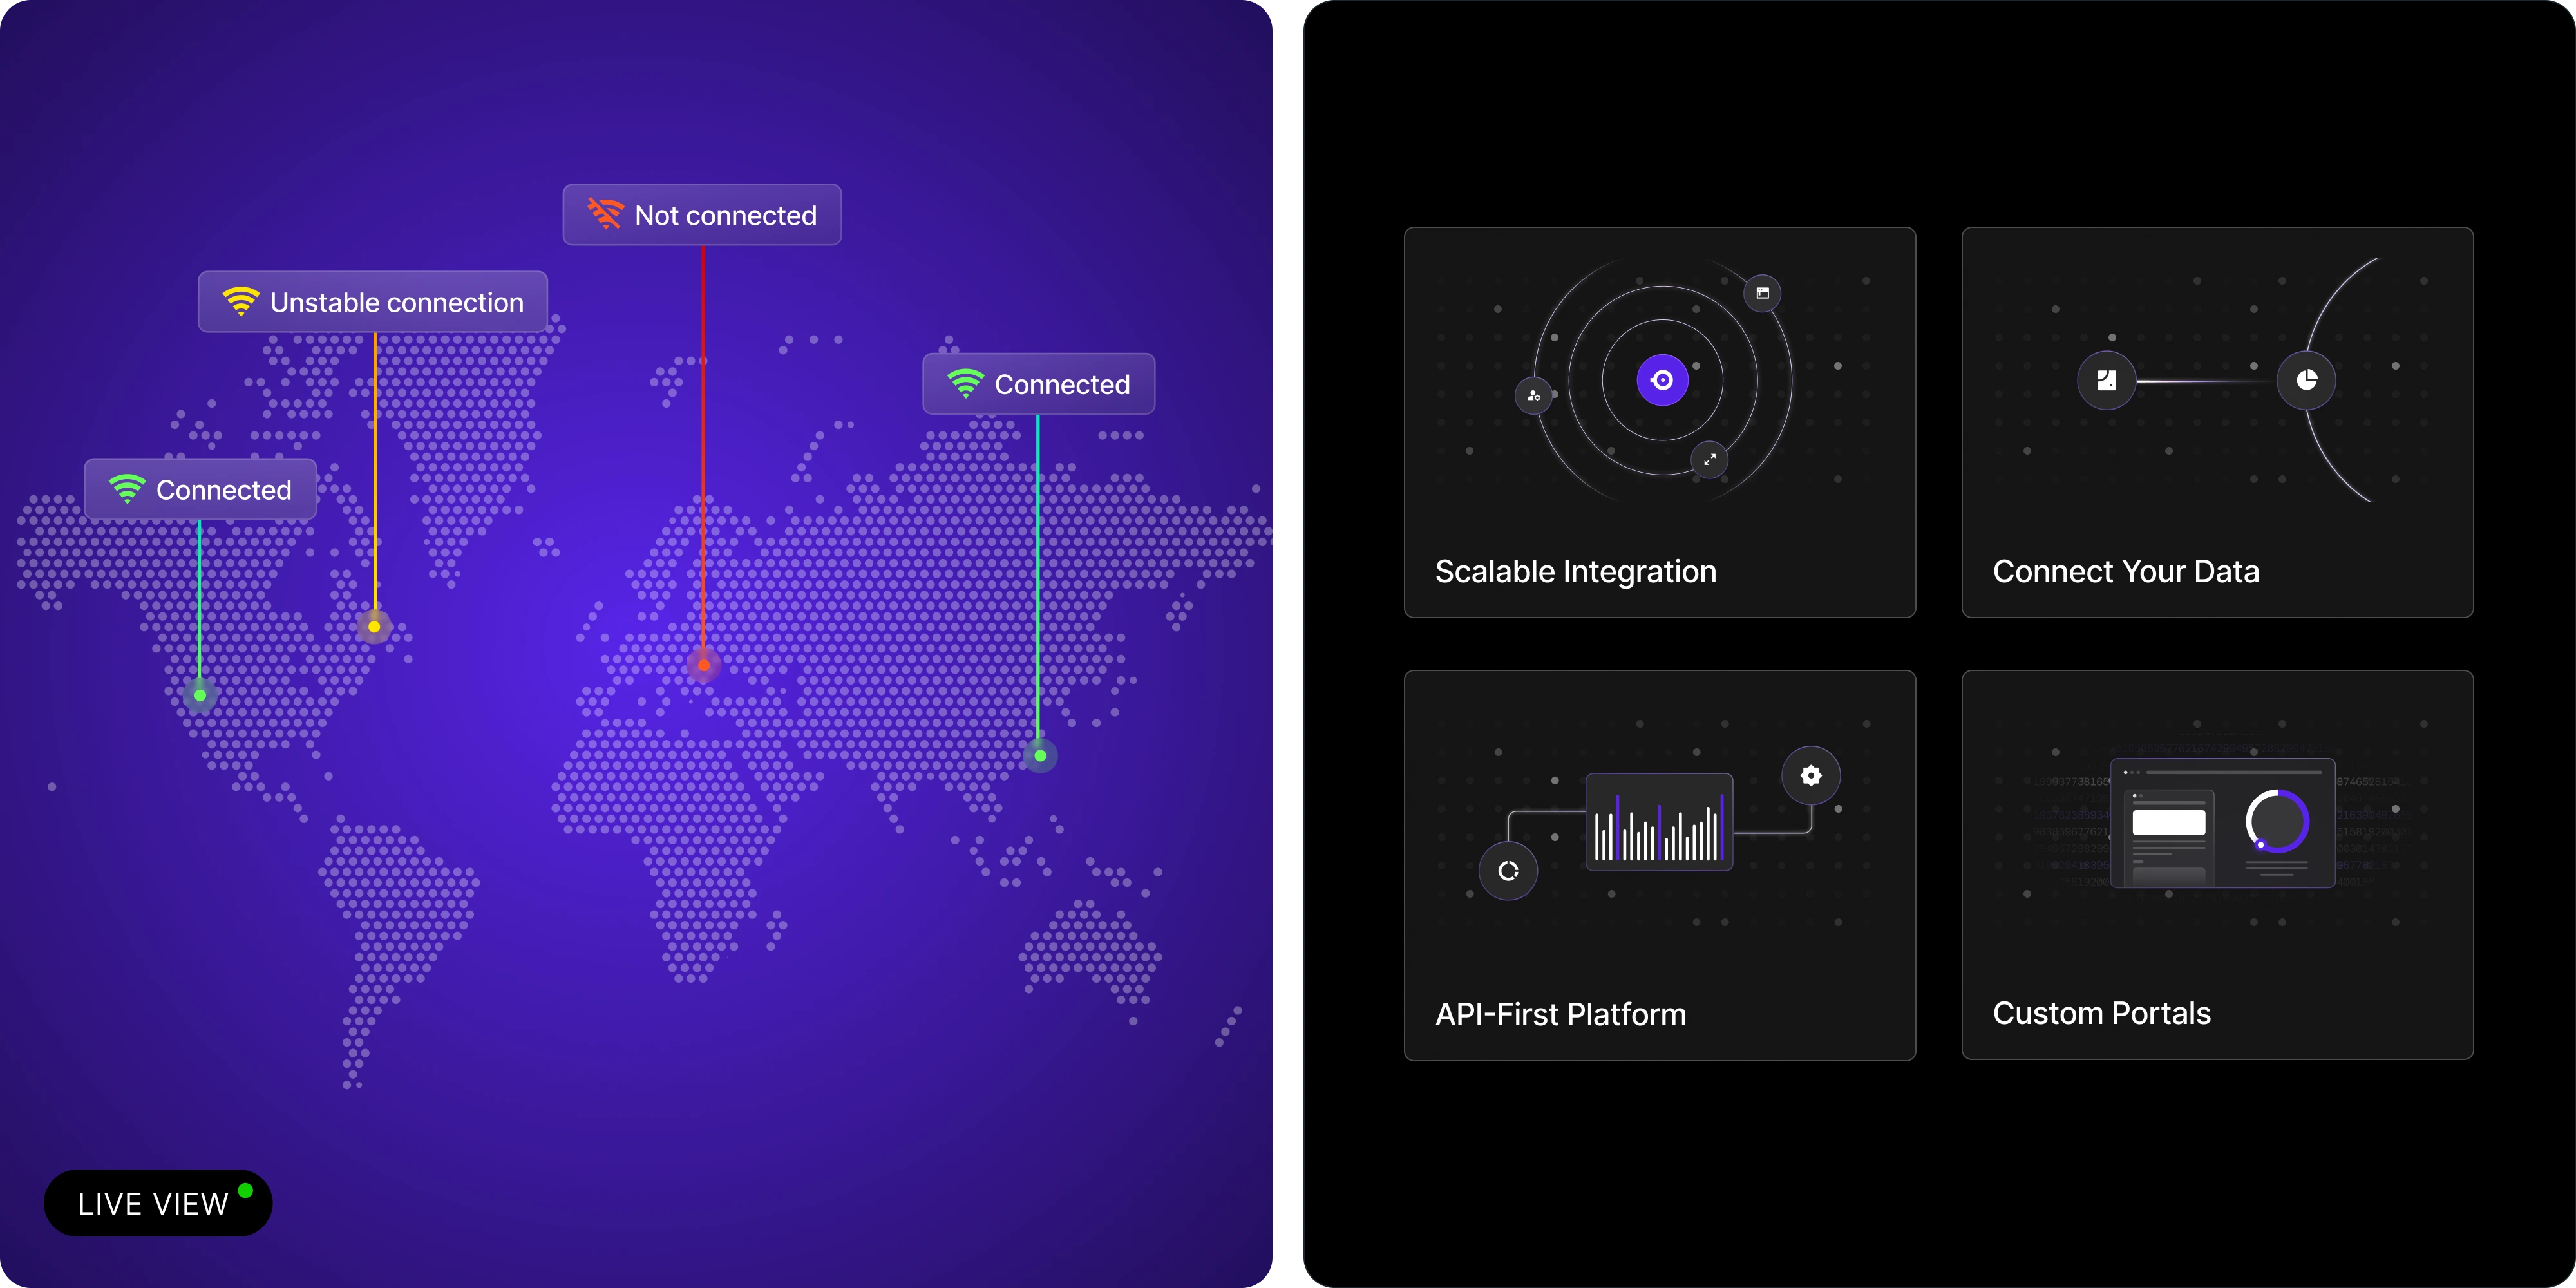Image resolution: width=2576 pixels, height=1288 pixels.
Task: Open the Connect Your Data card title
Action: pos(2125,571)
